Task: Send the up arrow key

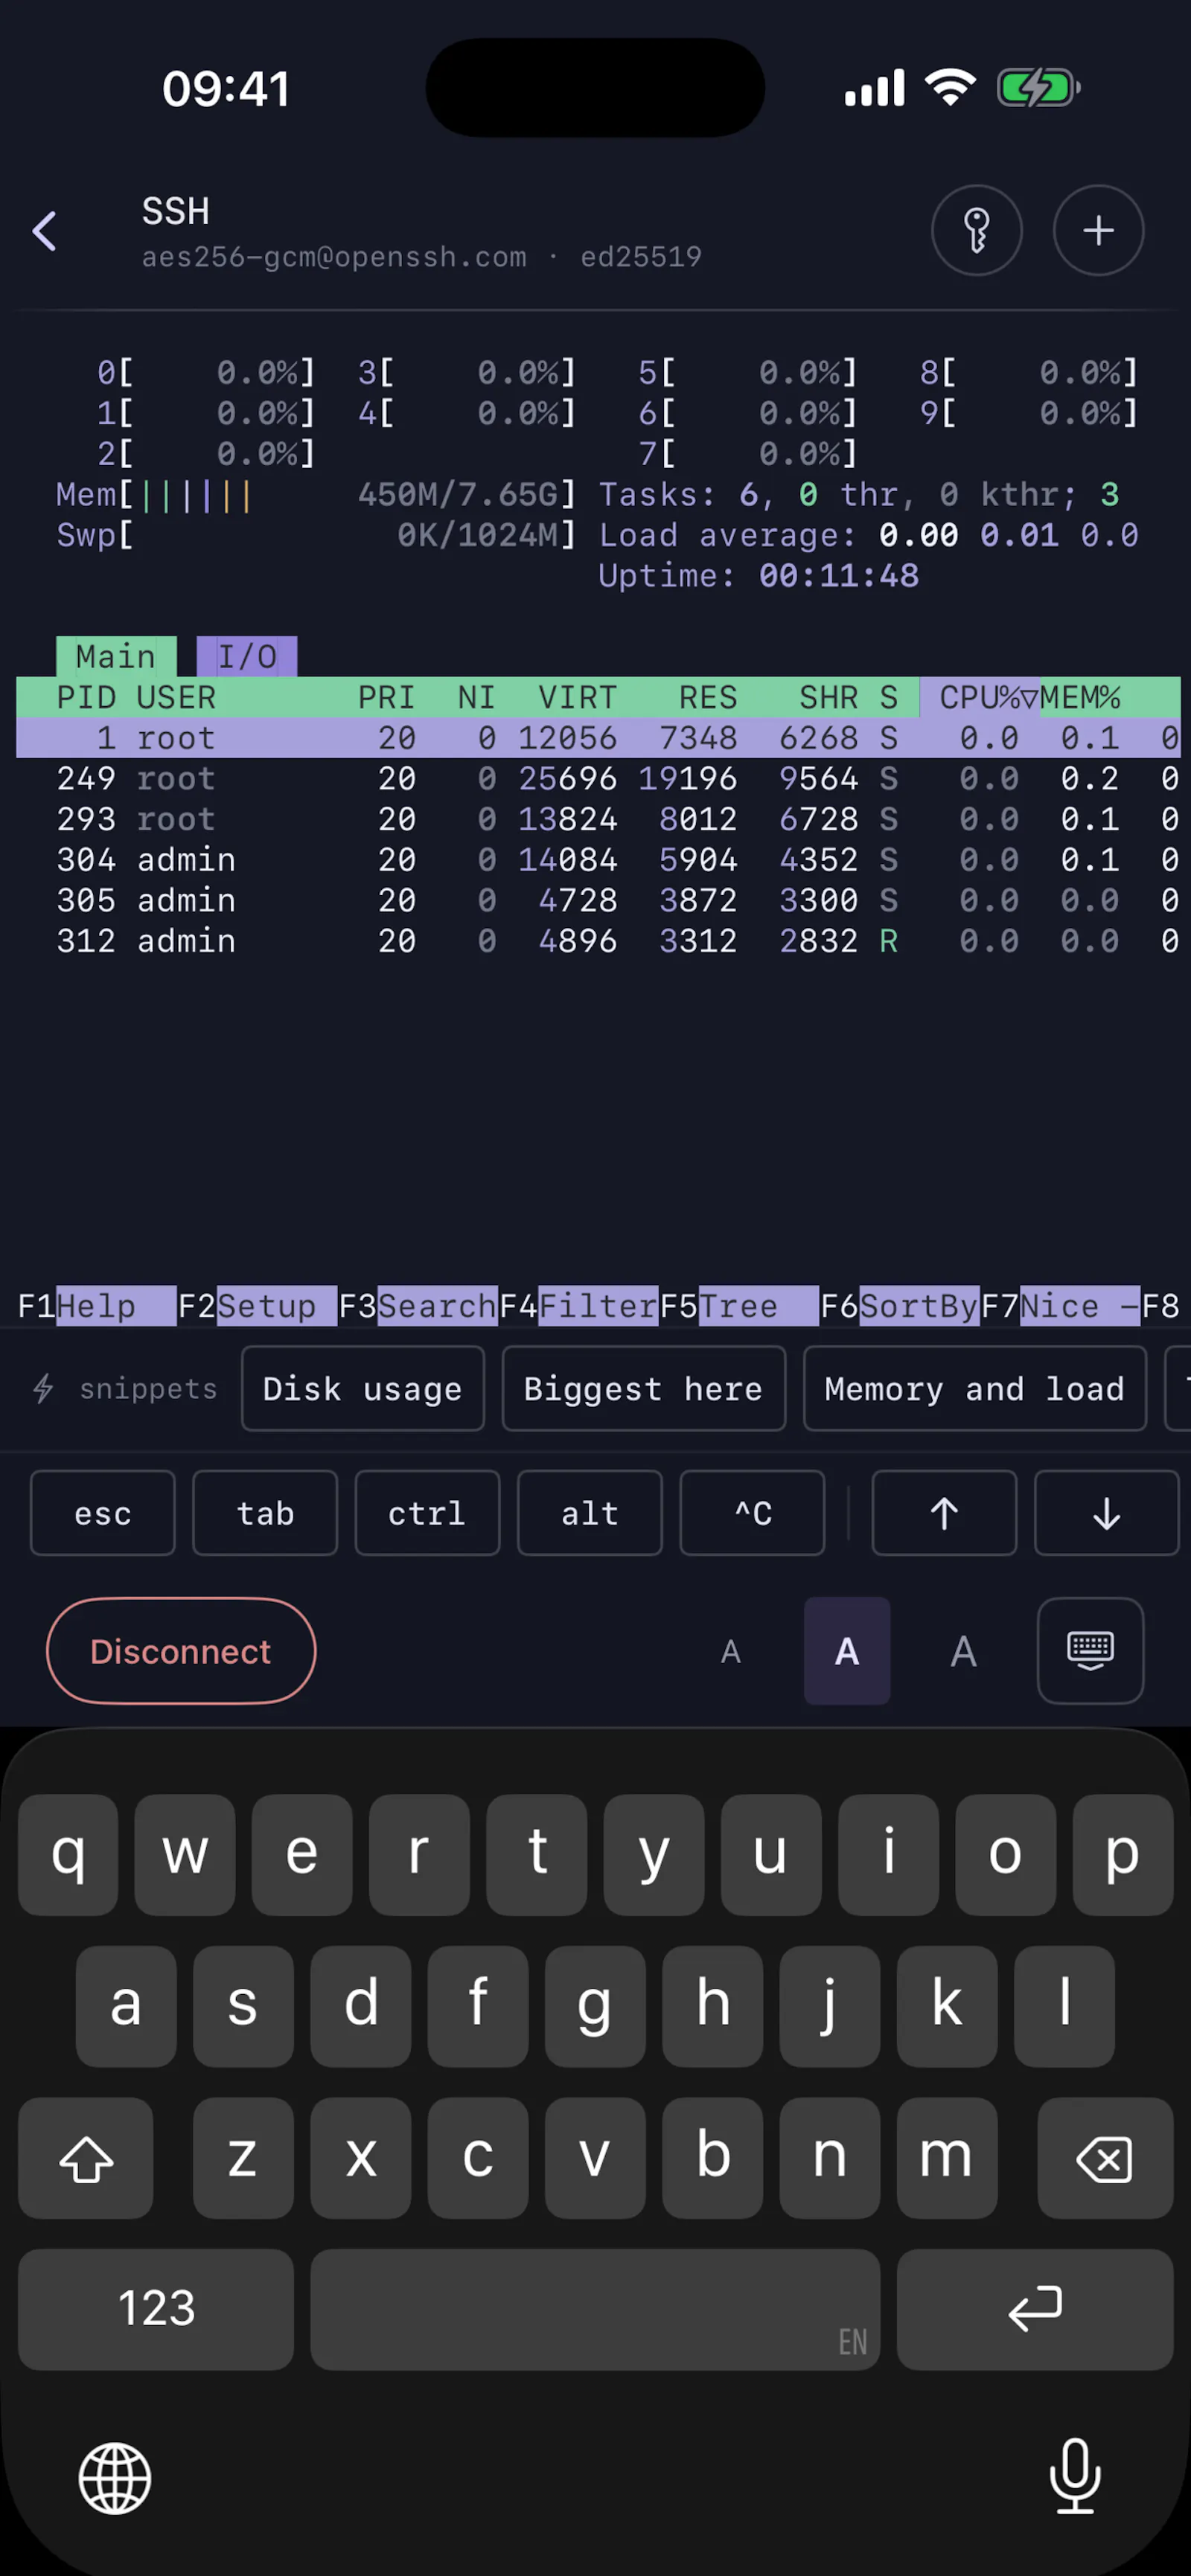Action: click(944, 1513)
